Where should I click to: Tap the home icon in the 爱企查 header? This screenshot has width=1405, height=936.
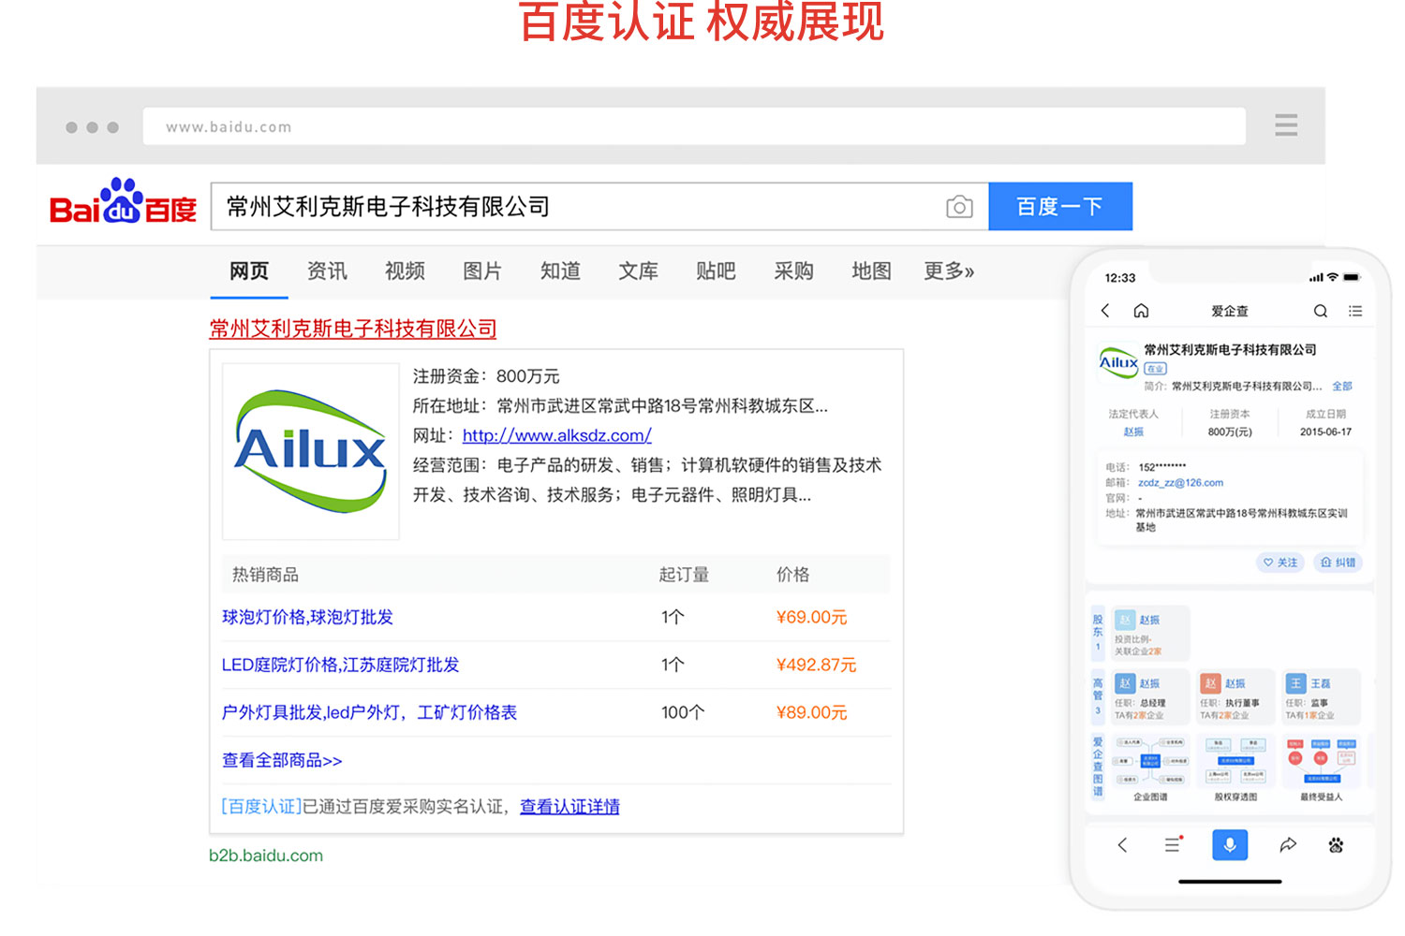click(1141, 310)
